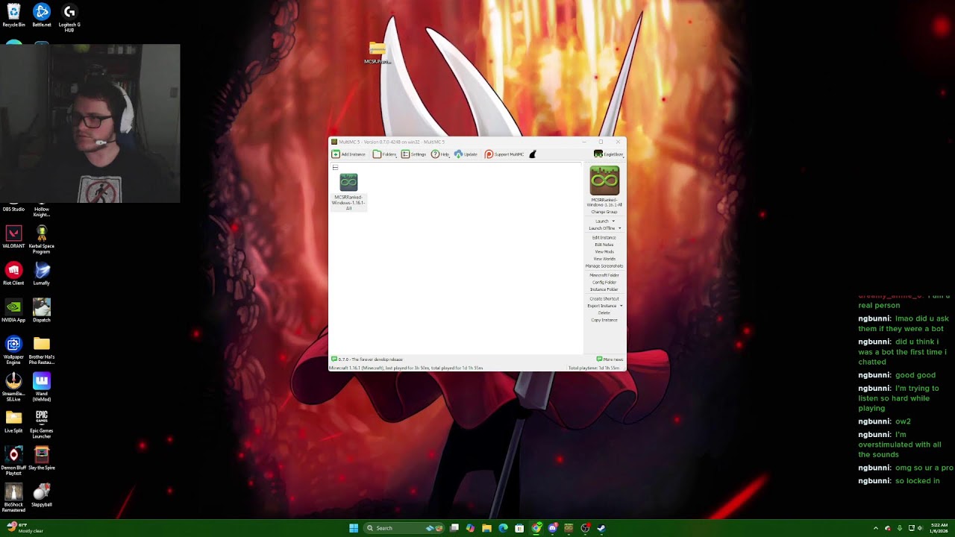Click the Support MultiMC Patreon button
Image resolution: width=955 pixels, height=537 pixels.
click(504, 154)
